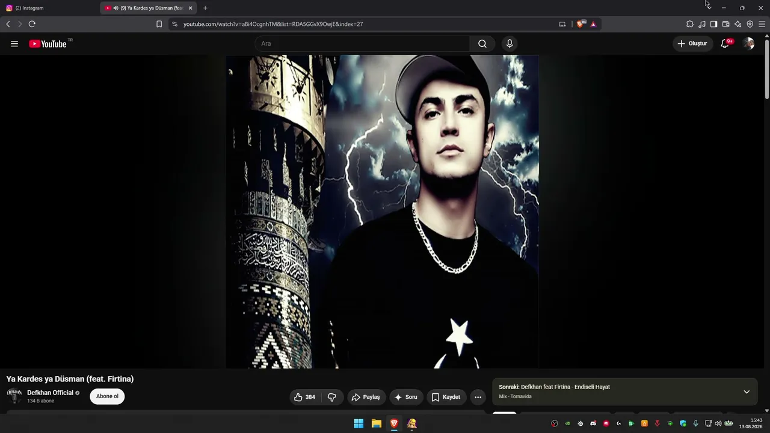This screenshot has height=433, width=770.
Task: Open the NVIDIA tray icon
Action: (567, 423)
